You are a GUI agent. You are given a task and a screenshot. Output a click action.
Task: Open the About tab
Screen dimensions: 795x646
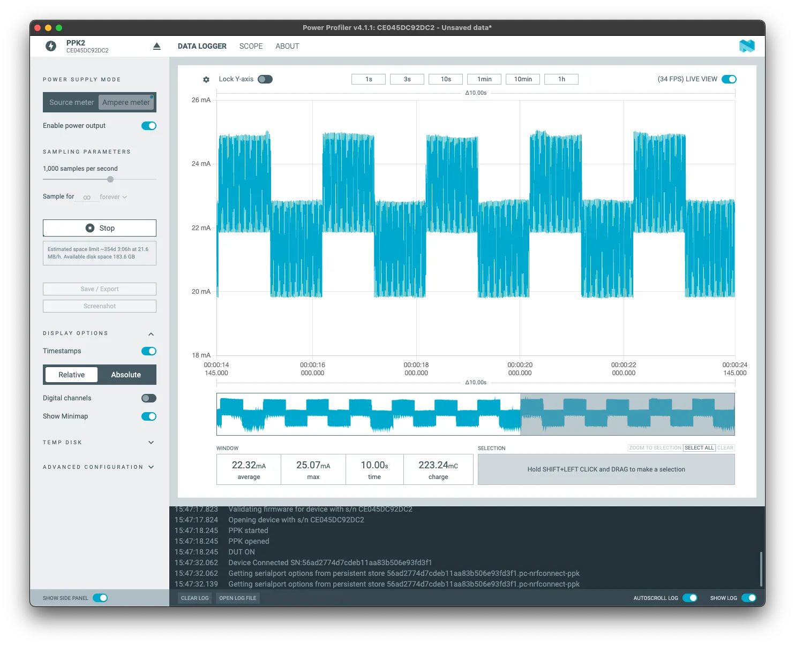(x=287, y=46)
